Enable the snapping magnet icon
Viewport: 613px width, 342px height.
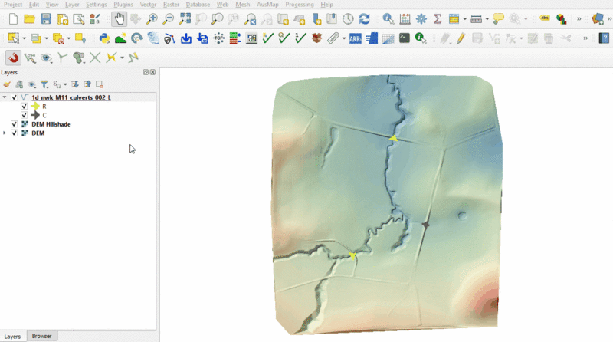[x=13, y=58]
